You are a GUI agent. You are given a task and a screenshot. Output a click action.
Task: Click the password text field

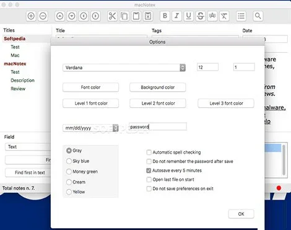click(158, 126)
